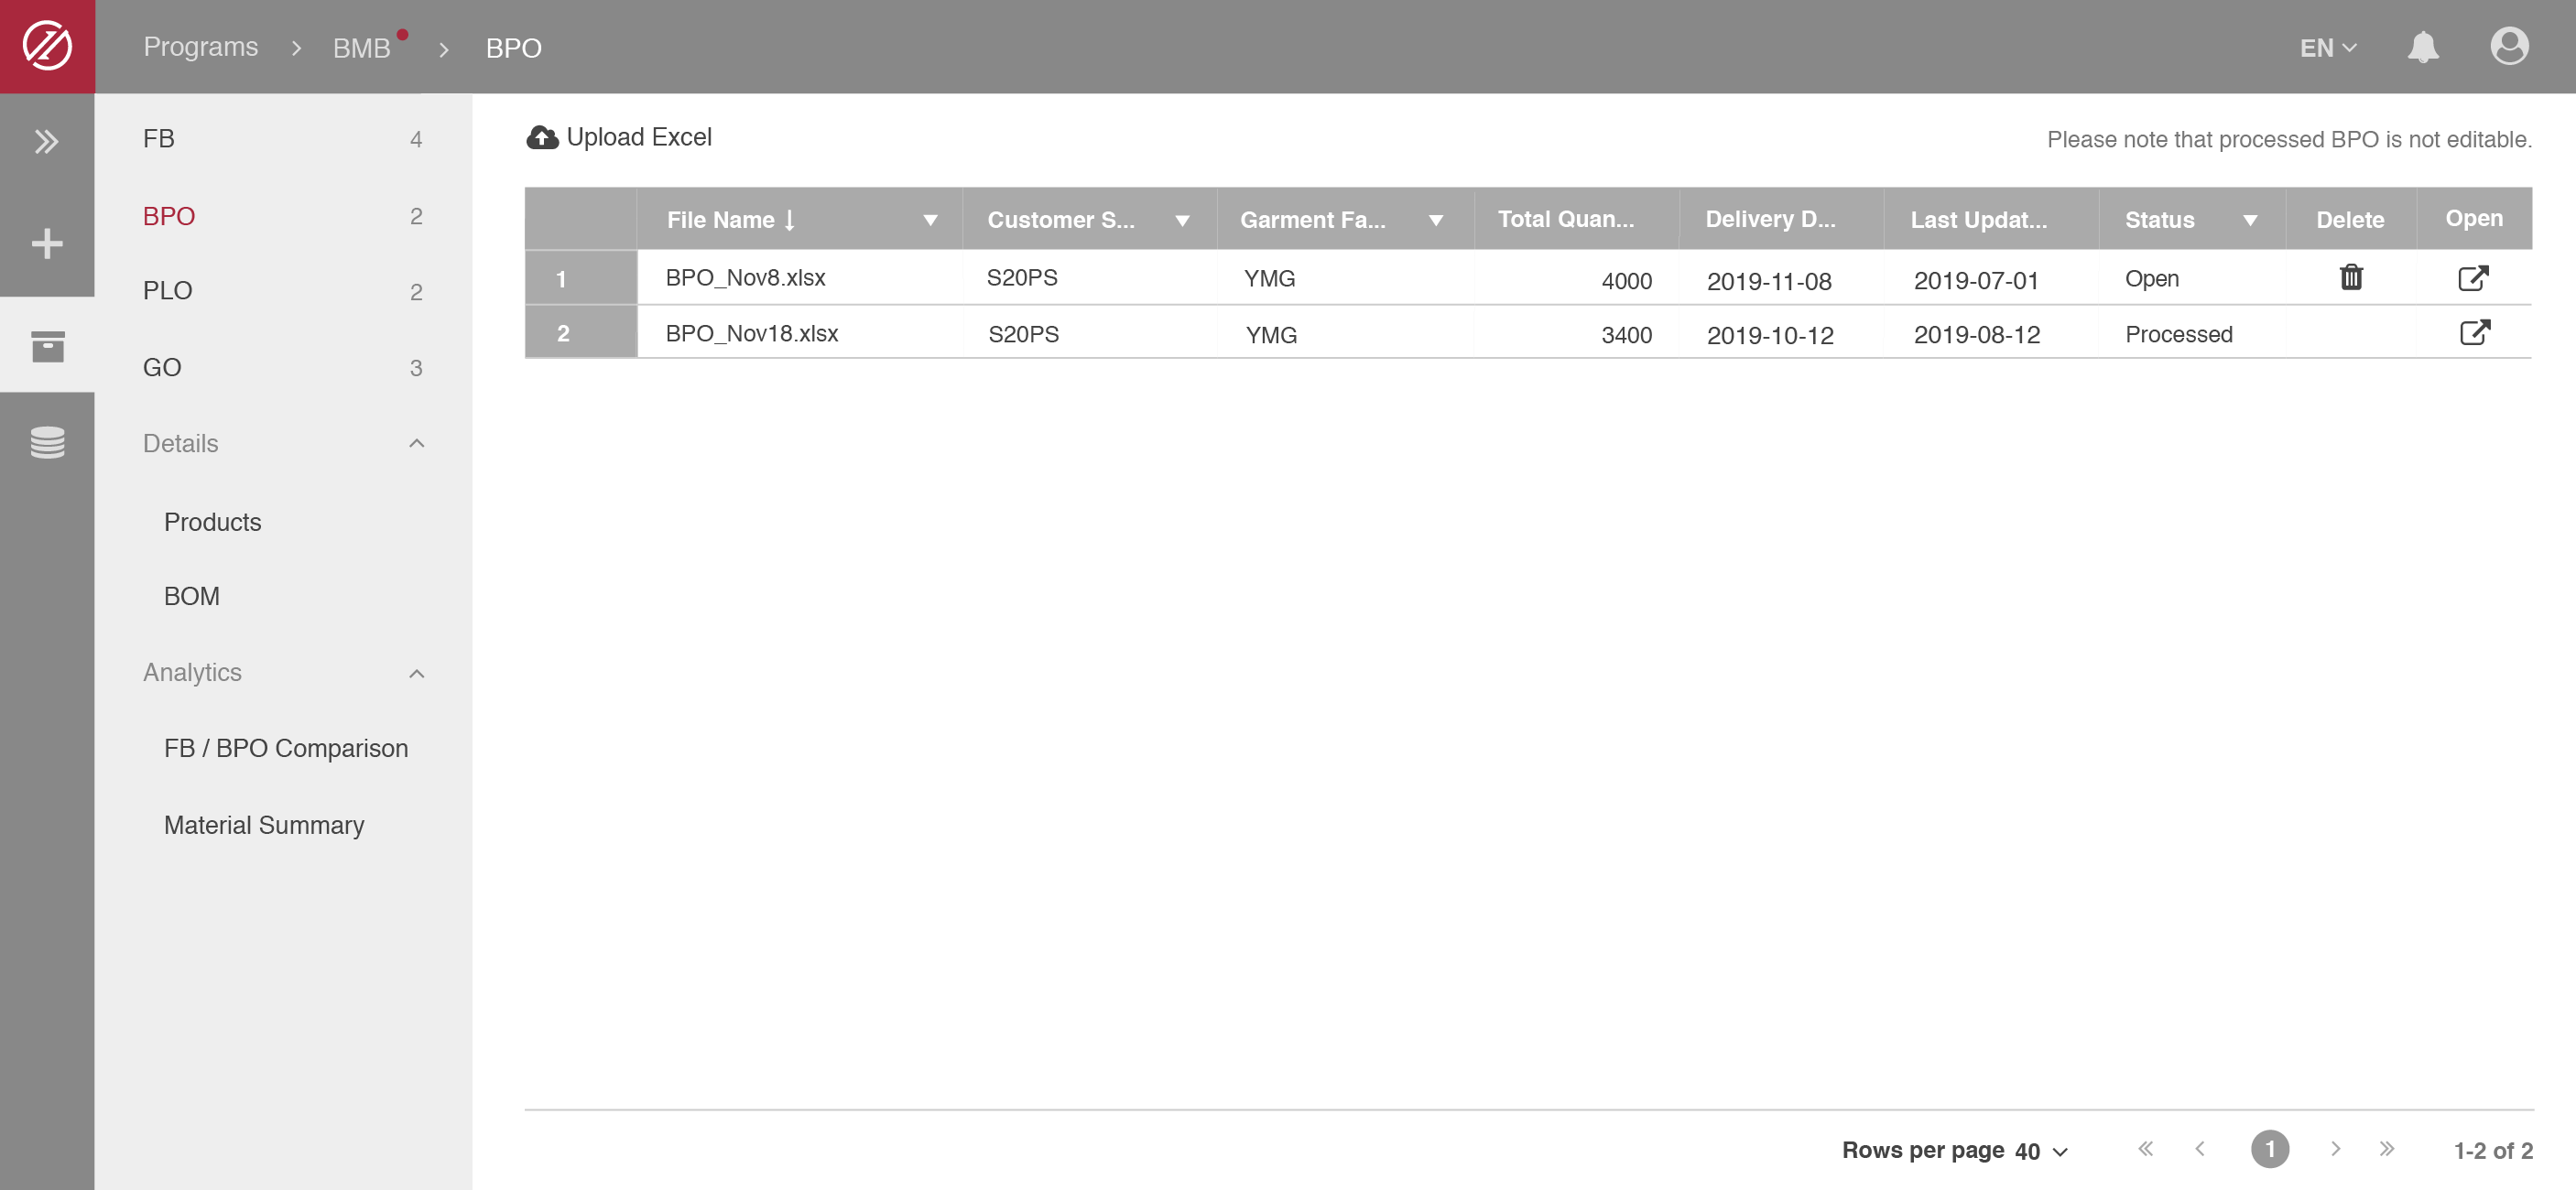Expand sidebar with double chevron icon
This screenshot has width=2576, height=1190.
[x=47, y=141]
